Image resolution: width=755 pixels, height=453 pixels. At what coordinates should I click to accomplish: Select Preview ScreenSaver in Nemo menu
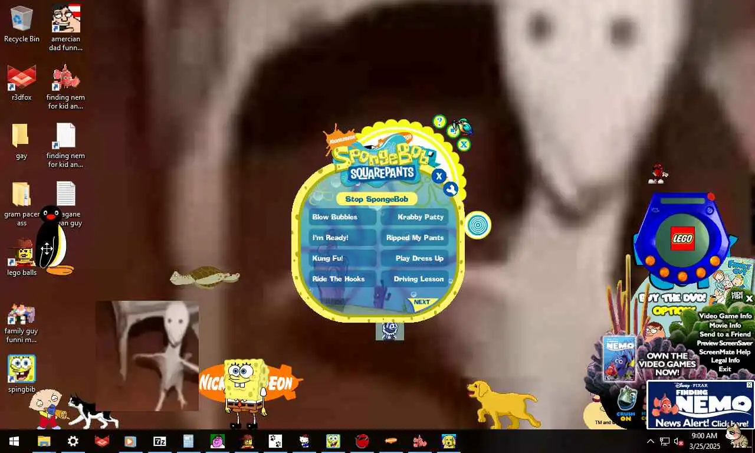click(725, 343)
